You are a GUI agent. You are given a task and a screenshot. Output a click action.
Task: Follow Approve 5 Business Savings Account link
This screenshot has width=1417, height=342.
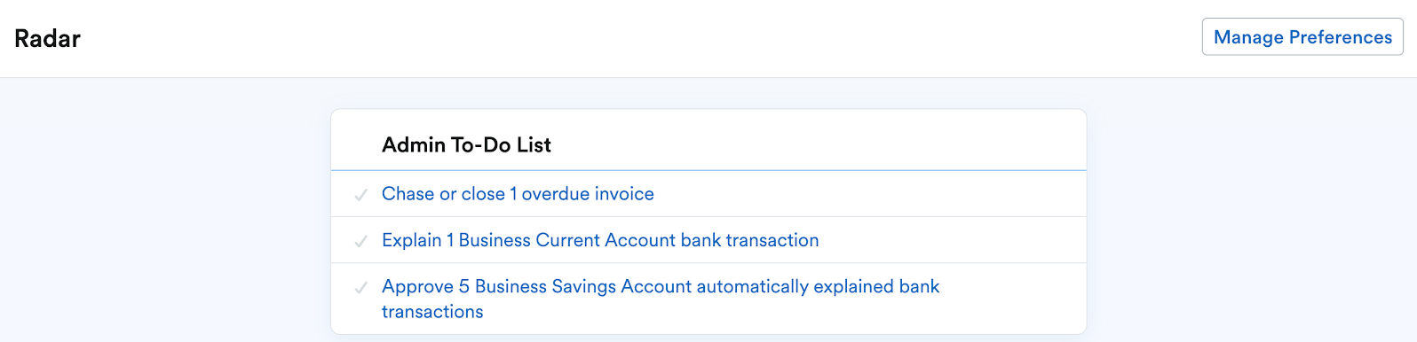pyautogui.click(x=661, y=299)
